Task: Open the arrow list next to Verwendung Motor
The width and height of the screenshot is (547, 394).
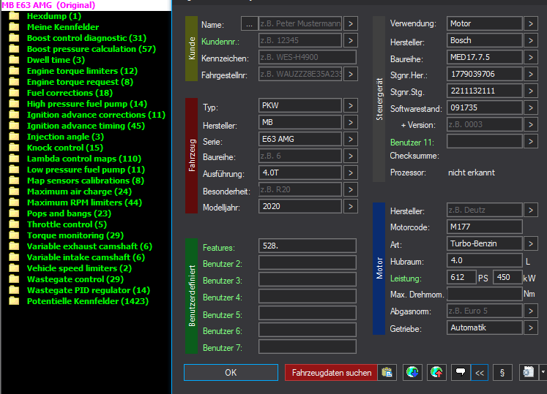Action: coord(531,23)
